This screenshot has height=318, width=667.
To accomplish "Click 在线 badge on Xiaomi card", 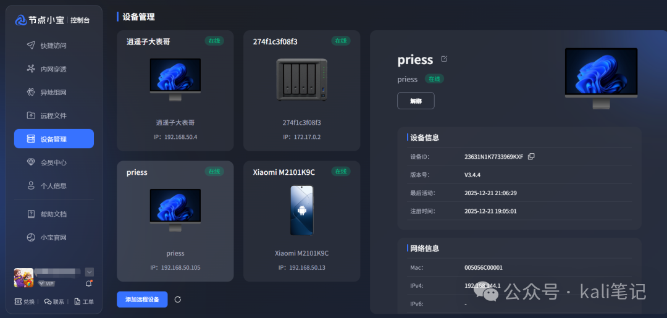I will pyautogui.click(x=341, y=171).
